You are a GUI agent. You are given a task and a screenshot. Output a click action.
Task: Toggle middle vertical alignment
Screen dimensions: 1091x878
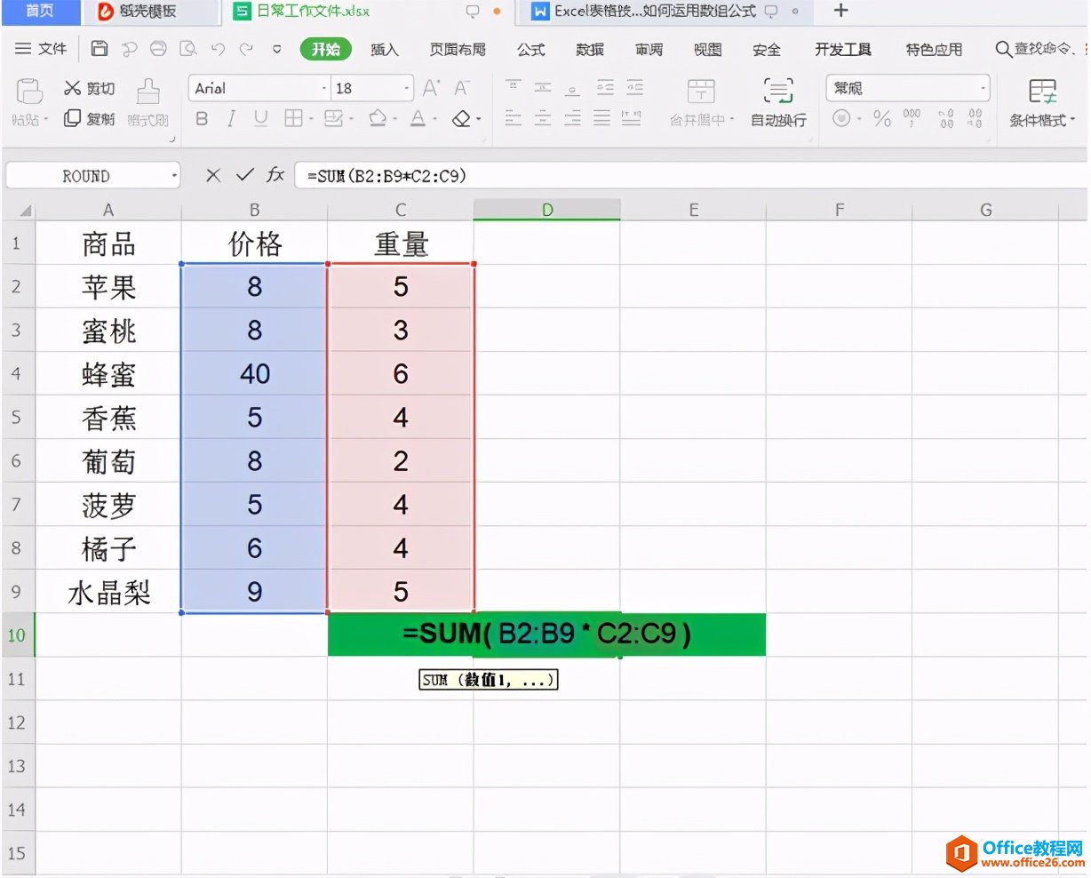(x=543, y=87)
